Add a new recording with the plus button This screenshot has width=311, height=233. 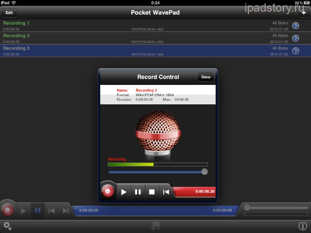click(303, 13)
